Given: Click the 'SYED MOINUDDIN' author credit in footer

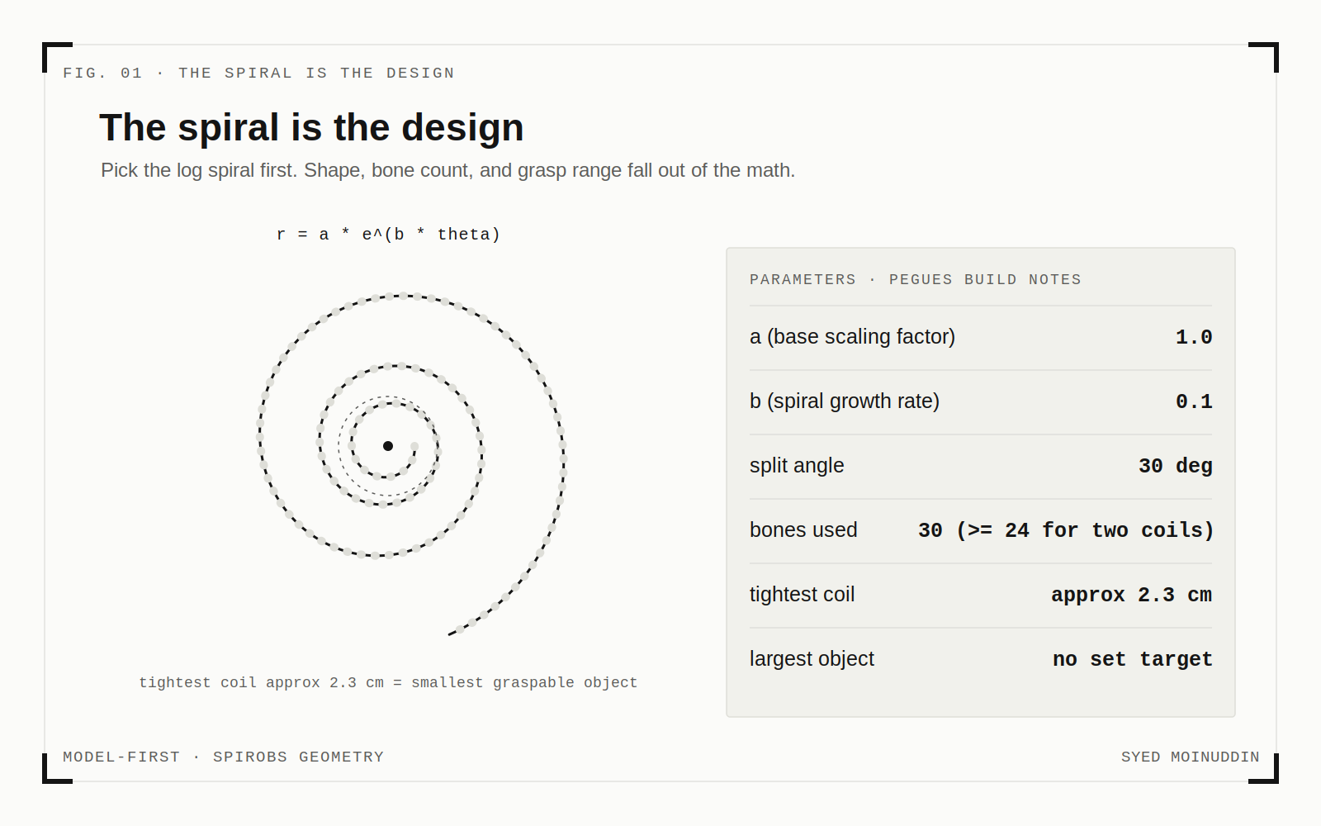Looking at the screenshot, I should (x=1190, y=757).
